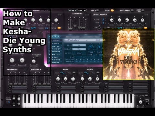Click the Kesha Die Young album cover
The height and width of the screenshot is (116, 155).
(x=129, y=54)
